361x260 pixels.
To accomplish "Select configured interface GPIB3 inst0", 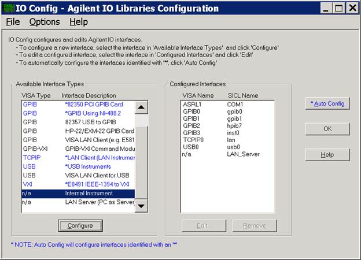I will point(227,133).
